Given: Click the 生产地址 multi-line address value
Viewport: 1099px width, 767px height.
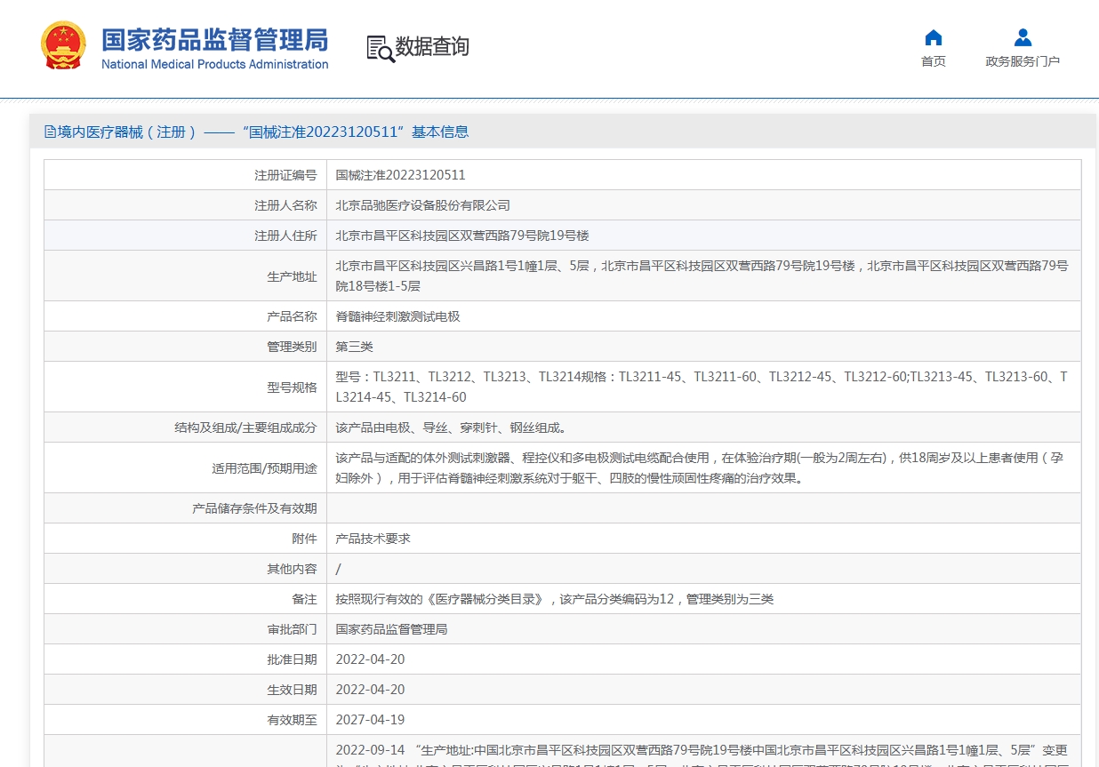Looking at the screenshot, I should tap(702, 276).
